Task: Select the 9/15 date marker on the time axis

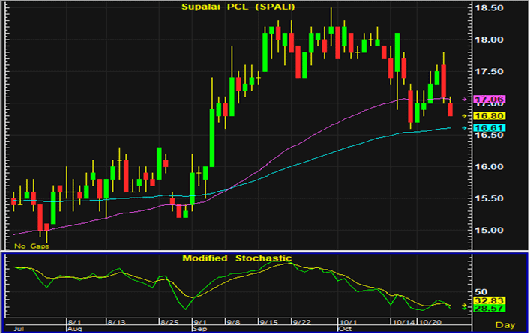Action: [269, 321]
